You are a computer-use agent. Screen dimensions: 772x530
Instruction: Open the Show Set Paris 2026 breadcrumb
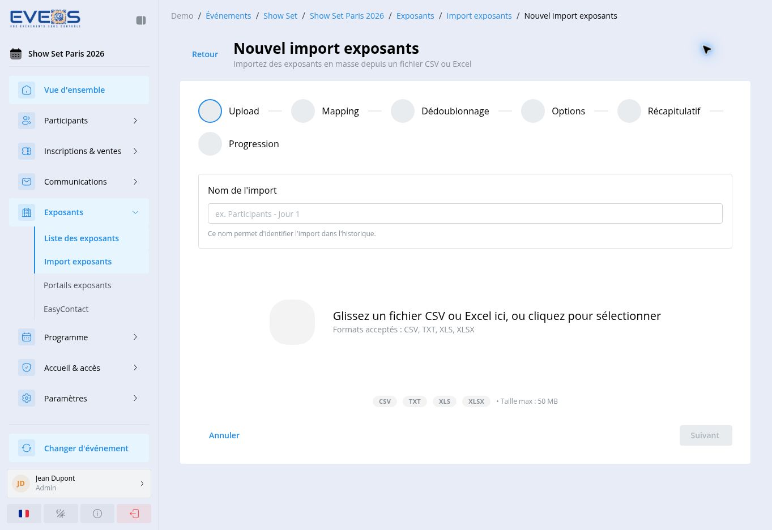[347, 16]
